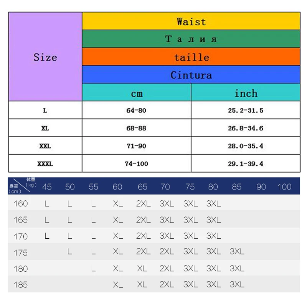Click the 29.1-39.4 inch cell
The image size is (307, 307).
pyautogui.click(x=246, y=163)
